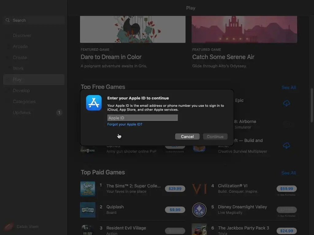Click the Caleb Viam account avatar
The width and height of the screenshot is (314, 235).
[x=8, y=227]
